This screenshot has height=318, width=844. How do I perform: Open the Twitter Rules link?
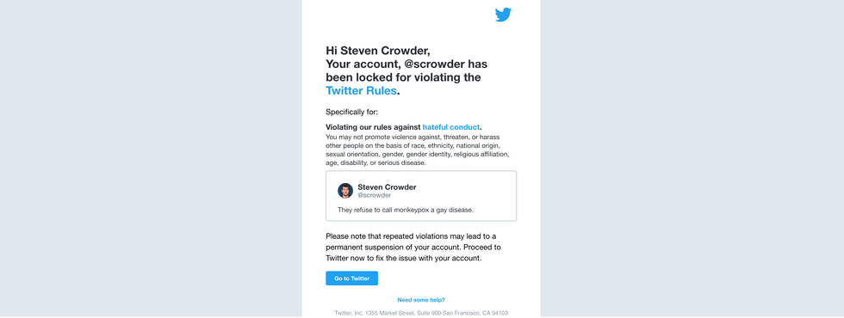click(x=361, y=91)
